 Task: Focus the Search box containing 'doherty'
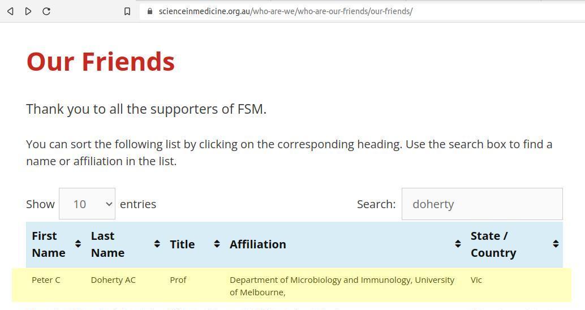click(x=481, y=204)
